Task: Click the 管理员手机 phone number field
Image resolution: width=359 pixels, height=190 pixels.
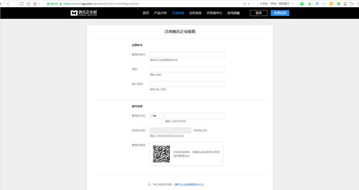Action: [x=195, y=116]
